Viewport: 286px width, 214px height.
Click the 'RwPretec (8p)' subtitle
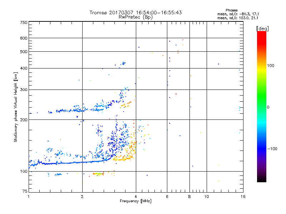[135, 17]
